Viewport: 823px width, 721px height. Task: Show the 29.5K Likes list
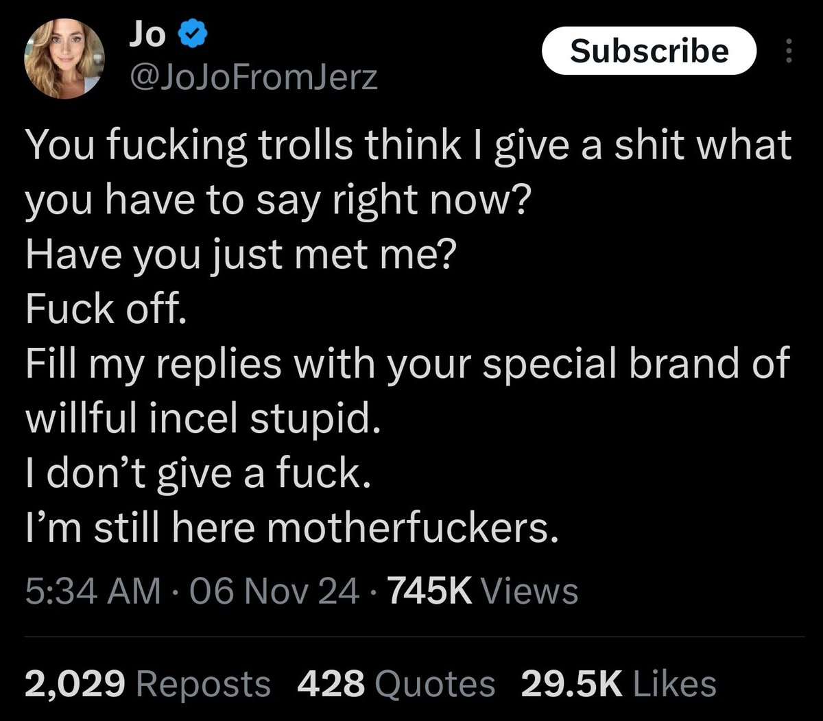tap(618, 684)
